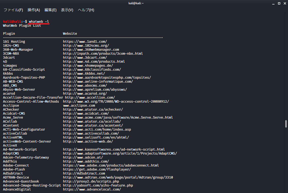The image size is (288, 193).
Task: Select the 'ABO_CMS' plugin name
Action: pyautogui.click(x=10, y=85)
